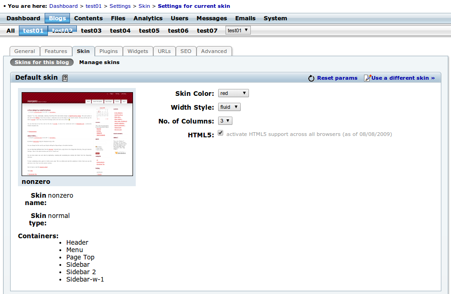The width and height of the screenshot is (451, 294).
Task: Select blog test04
Action: [120, 30]
